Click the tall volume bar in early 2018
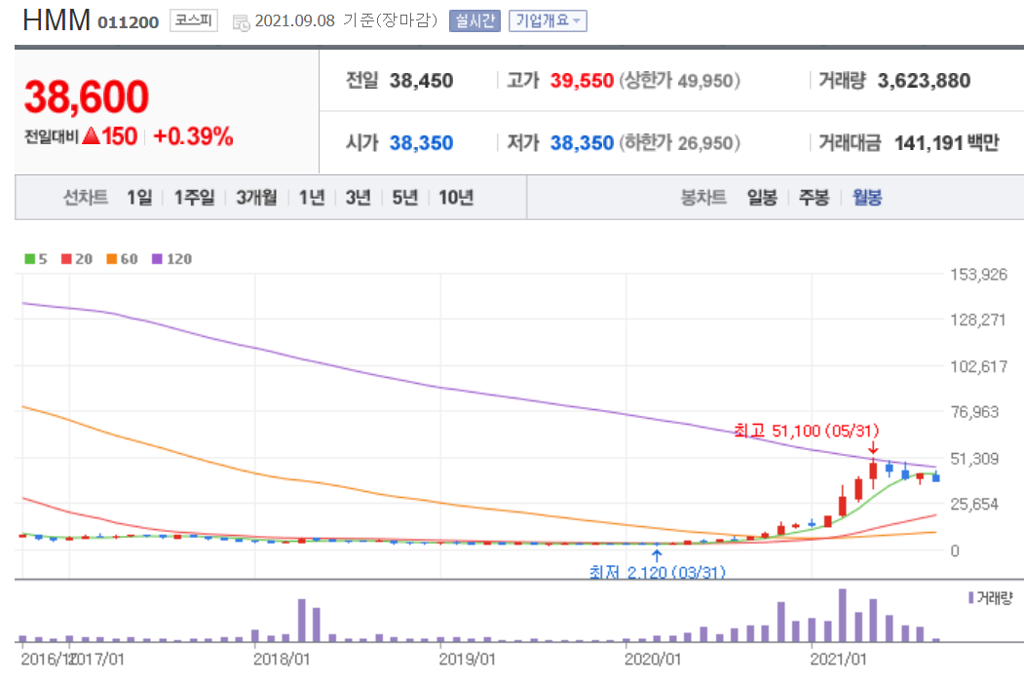 302,621
